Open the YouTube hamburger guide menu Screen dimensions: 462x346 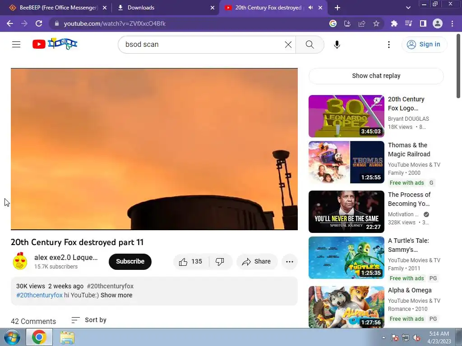16,45
